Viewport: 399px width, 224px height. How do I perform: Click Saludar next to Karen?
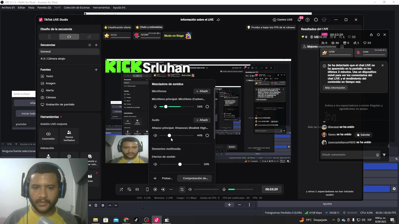tap(363, 135)
